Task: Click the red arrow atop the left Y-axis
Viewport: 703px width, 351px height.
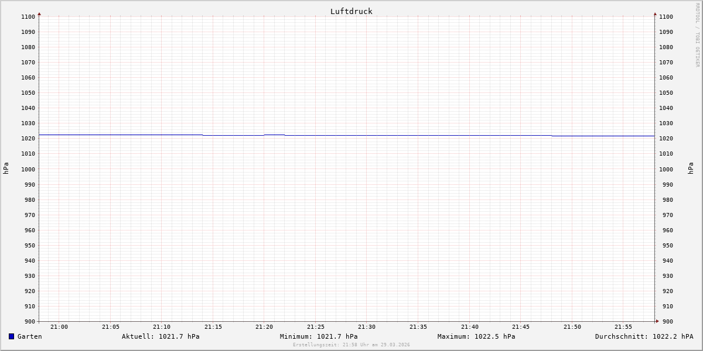Action: point(39,13)
